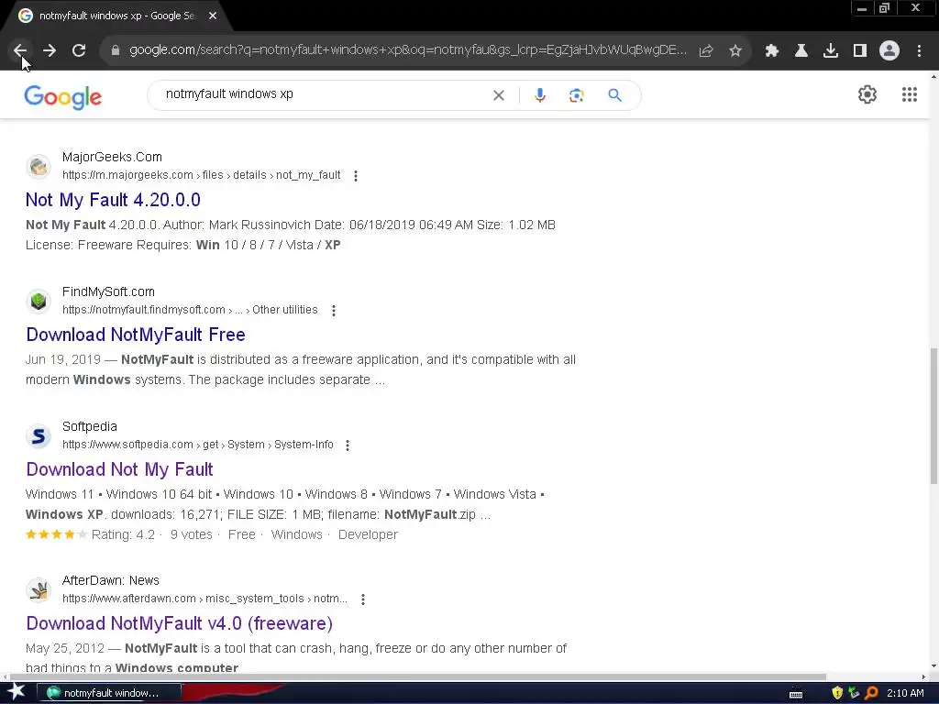
Task: Click the browser address bar URL
Action: [x=407, y=50]
